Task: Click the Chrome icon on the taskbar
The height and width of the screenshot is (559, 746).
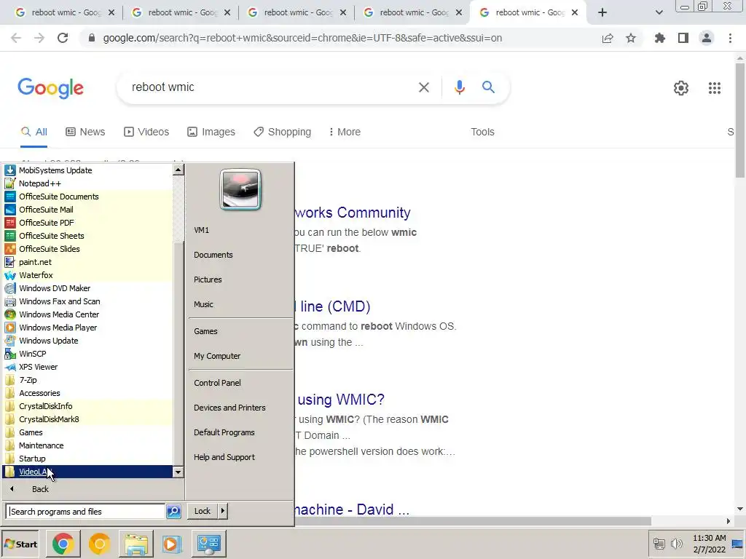Action: (63, 544)
